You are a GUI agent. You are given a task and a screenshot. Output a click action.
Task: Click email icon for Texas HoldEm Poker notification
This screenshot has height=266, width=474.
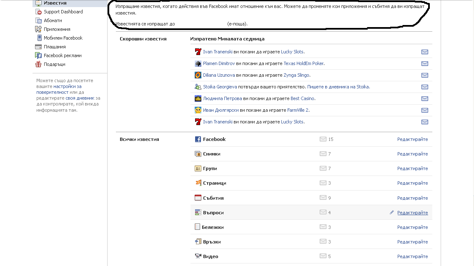[x=425, y=63]
